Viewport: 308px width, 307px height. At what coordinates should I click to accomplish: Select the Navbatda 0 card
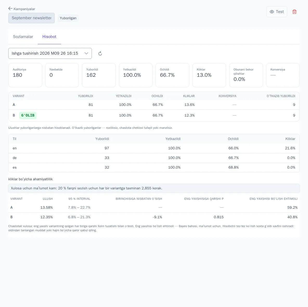[62, 75]
